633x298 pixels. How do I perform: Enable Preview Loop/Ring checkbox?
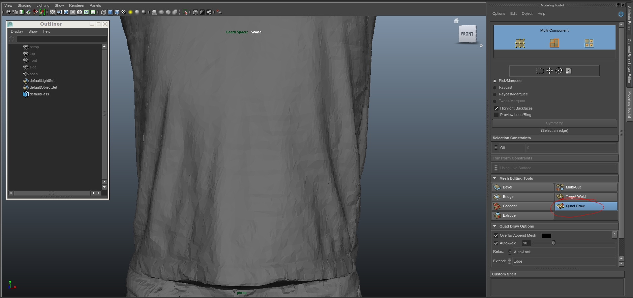pos(496,115)
